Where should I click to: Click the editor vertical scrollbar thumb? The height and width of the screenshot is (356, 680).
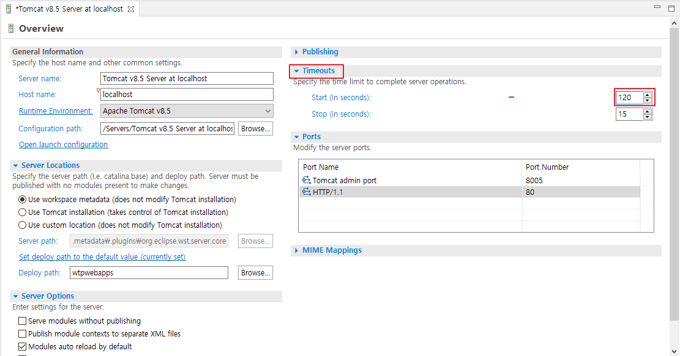tap(674, 174)
